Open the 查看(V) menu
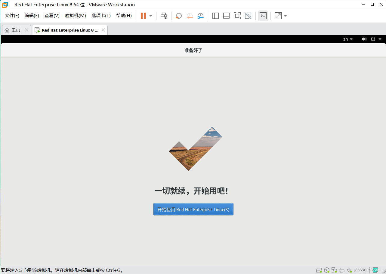The width and height of the screenshot is (386, 274). 52,16
